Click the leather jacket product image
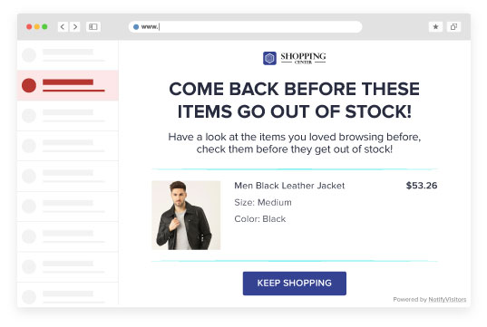 pyautogui.click(x=186, y=216)
